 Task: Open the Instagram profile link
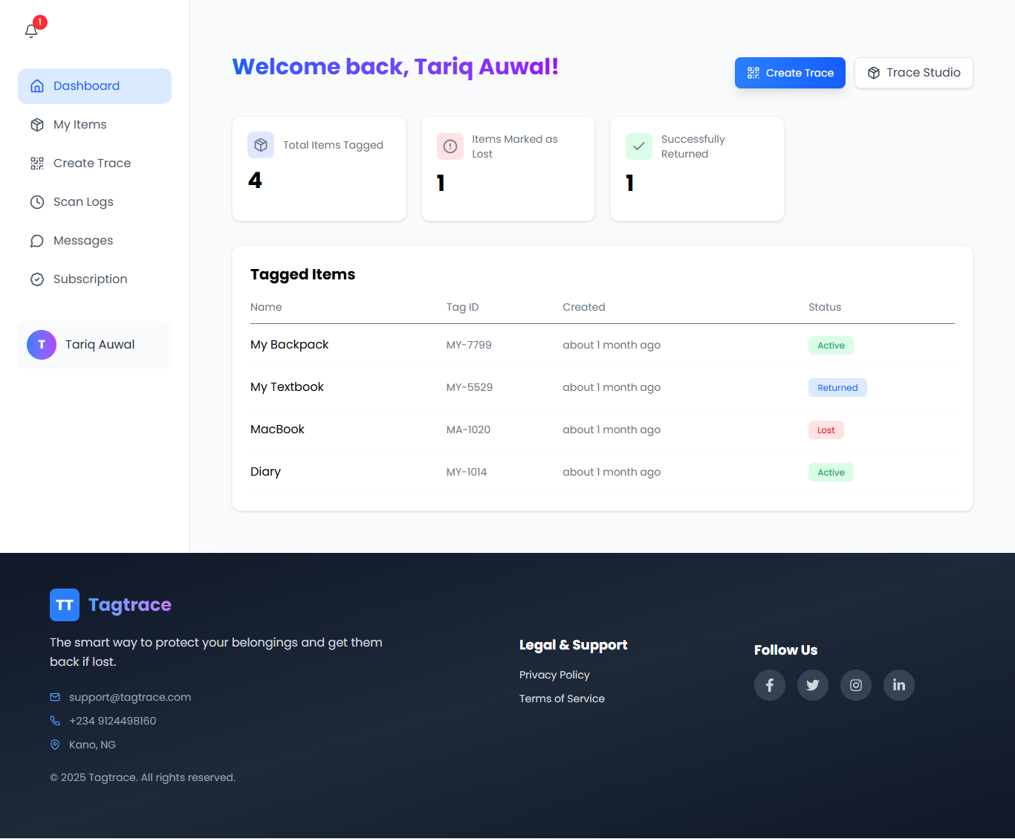tap(855, 684)
